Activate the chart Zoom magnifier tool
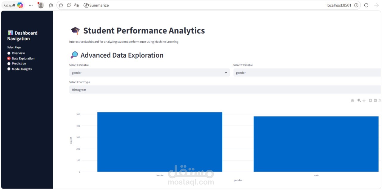 point(359,100)
